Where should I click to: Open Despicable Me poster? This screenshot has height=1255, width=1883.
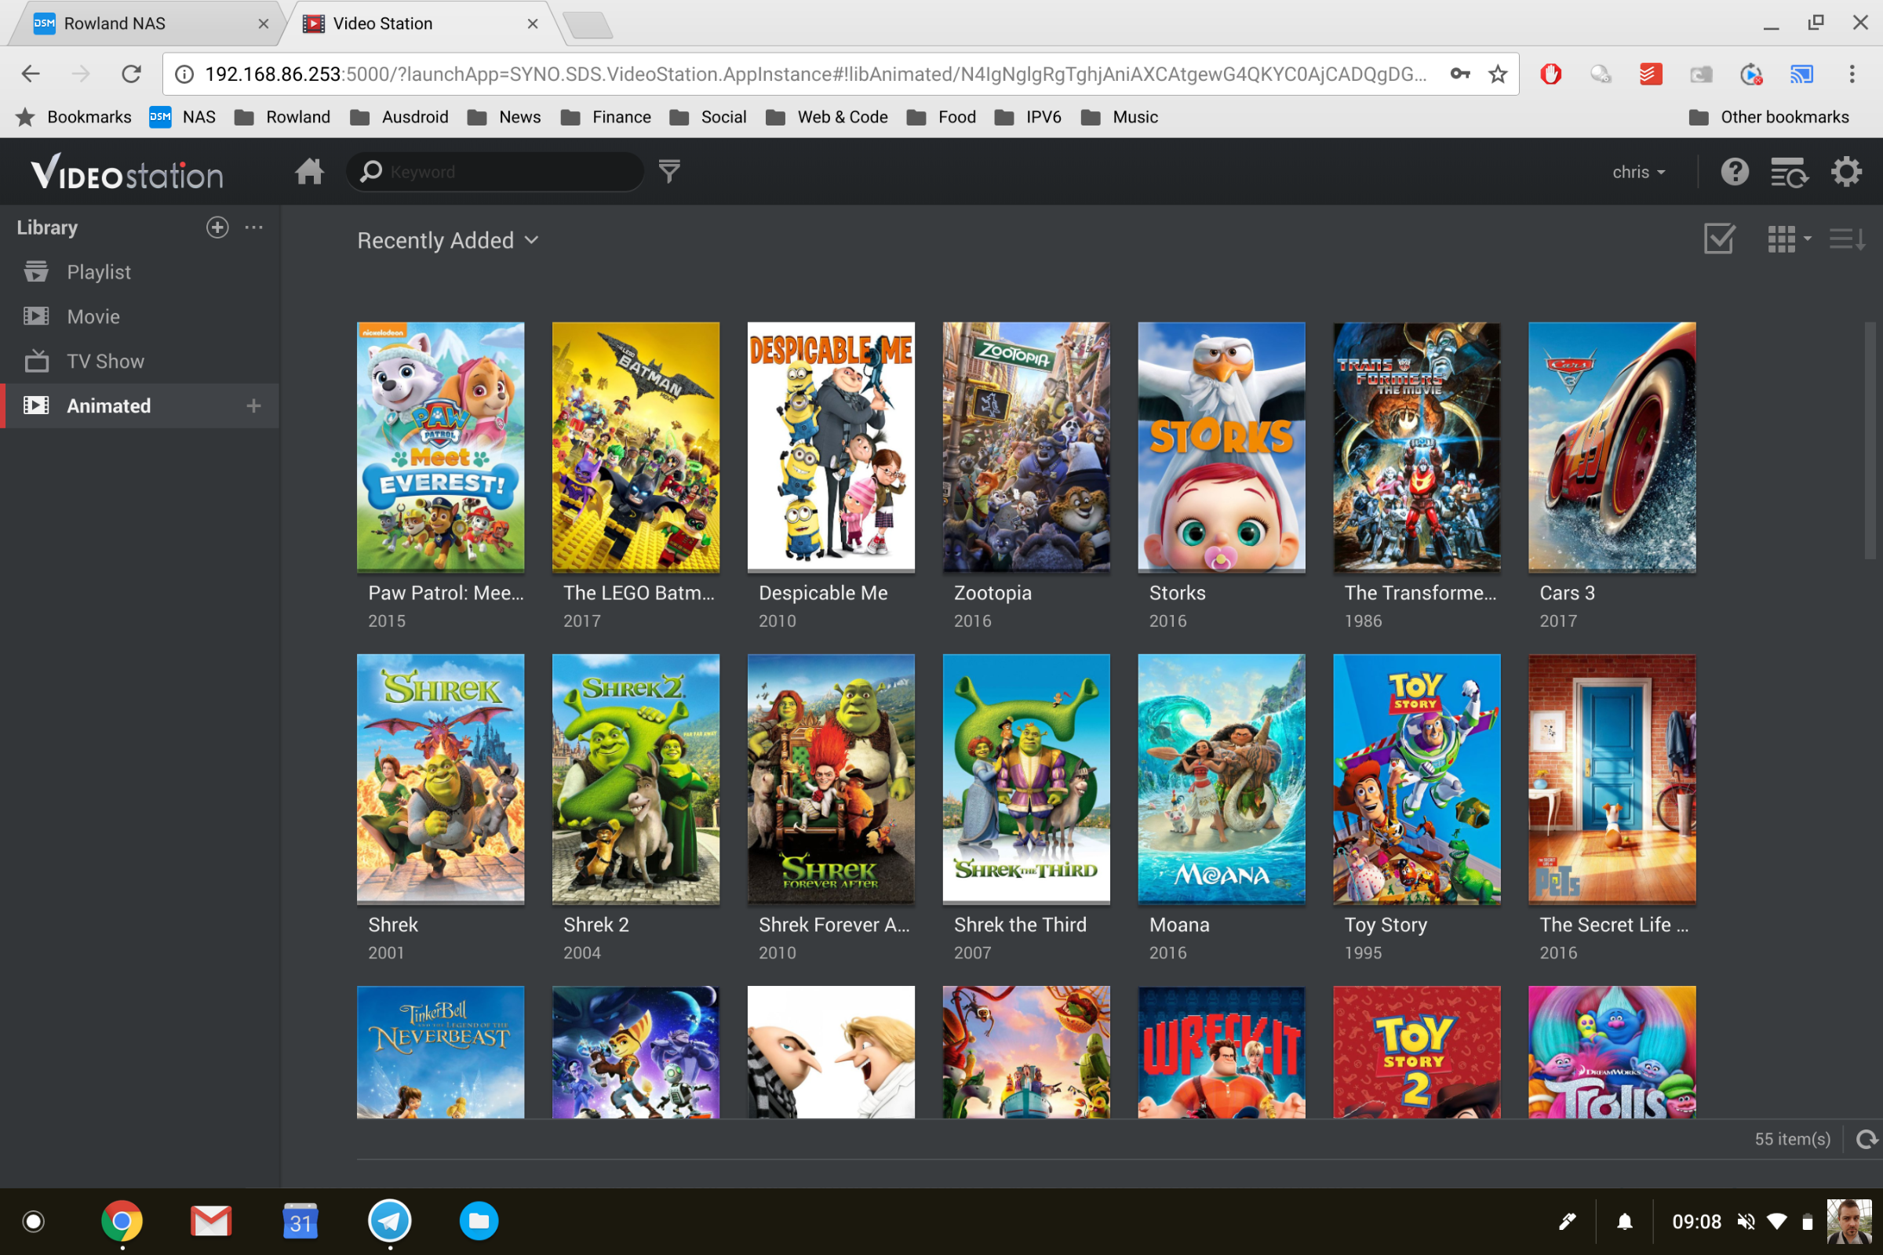(x=831, y=446)
